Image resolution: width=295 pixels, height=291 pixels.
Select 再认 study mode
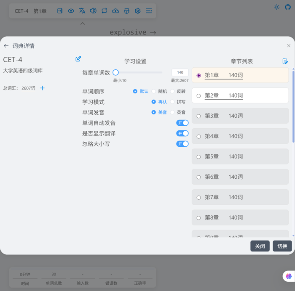(159, 102)
